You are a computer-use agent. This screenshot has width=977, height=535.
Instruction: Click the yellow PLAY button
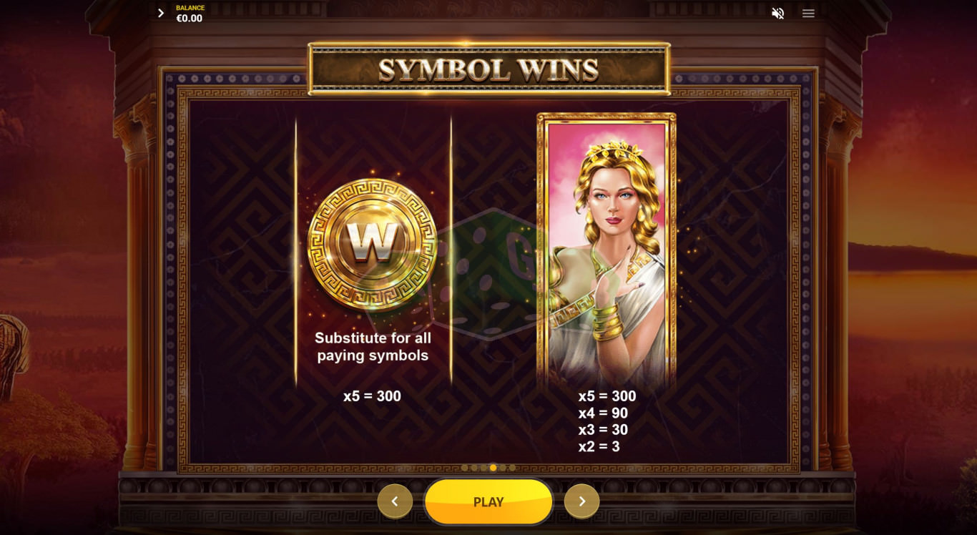tap(488, 501)
